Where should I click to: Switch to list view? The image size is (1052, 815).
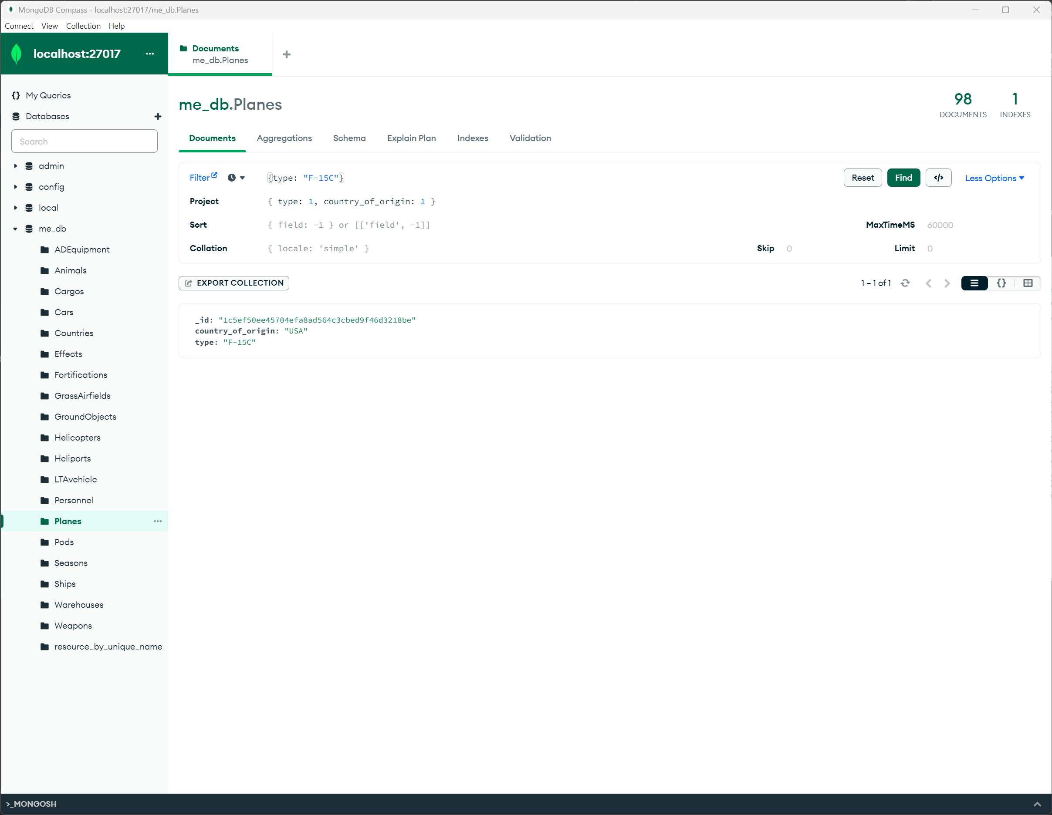click(974, 283)
